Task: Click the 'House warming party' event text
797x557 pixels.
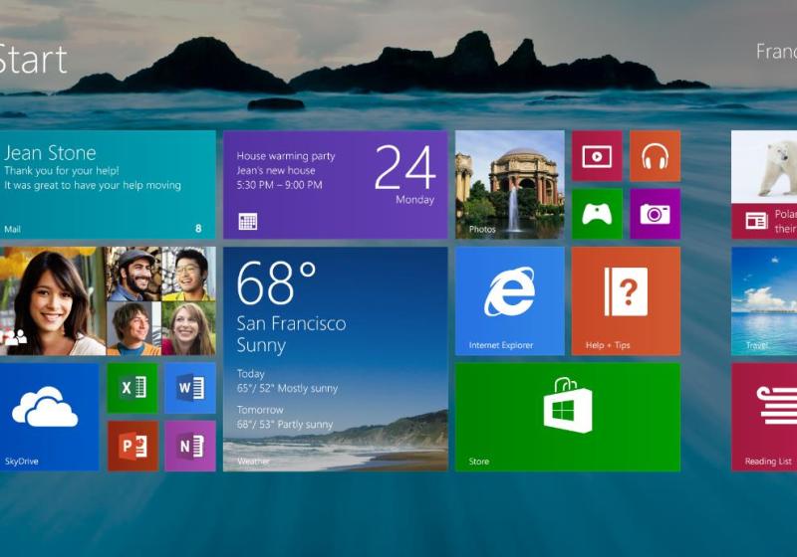Action: (286, 156)
